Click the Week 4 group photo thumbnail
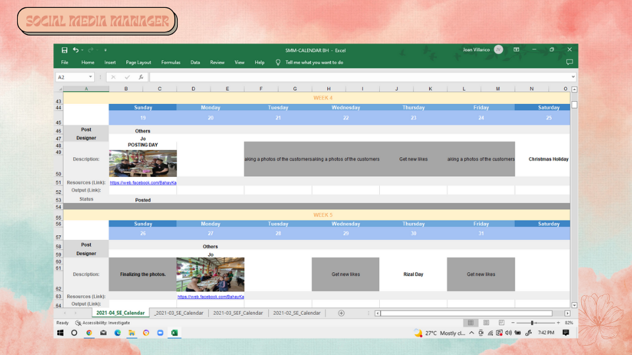This screenshot has height=355, width=632. (143, 164)
